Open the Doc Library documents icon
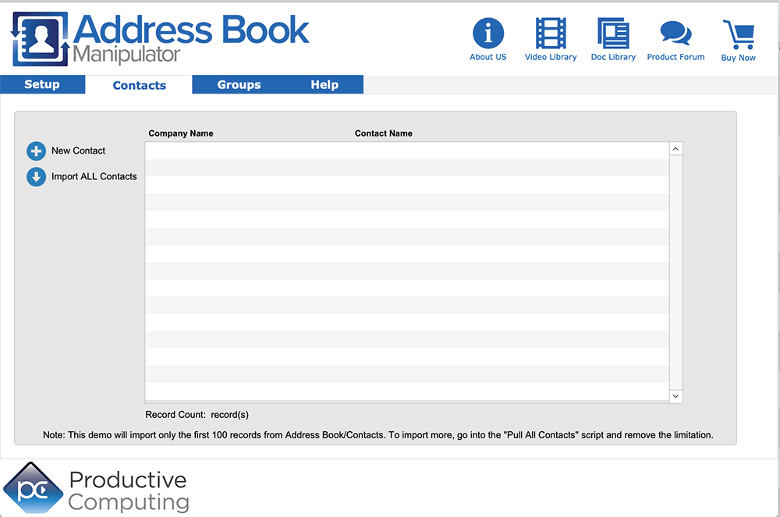 click(x=613, y=32)
